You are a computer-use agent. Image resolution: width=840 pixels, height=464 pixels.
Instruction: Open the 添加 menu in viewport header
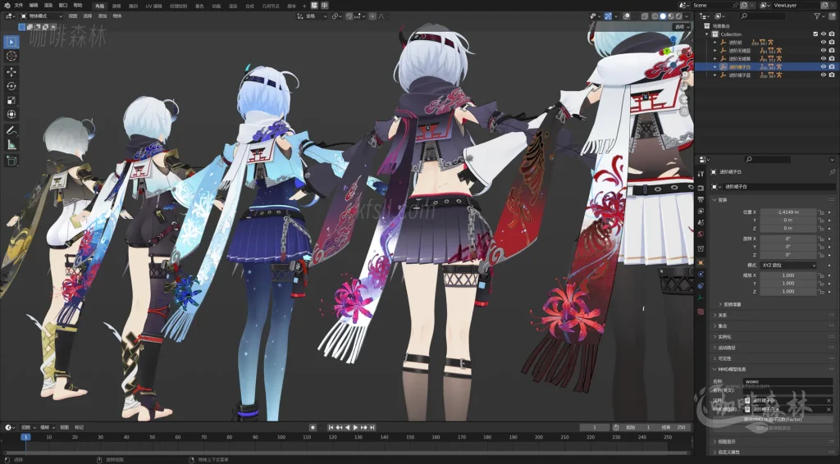click(103, 16)
